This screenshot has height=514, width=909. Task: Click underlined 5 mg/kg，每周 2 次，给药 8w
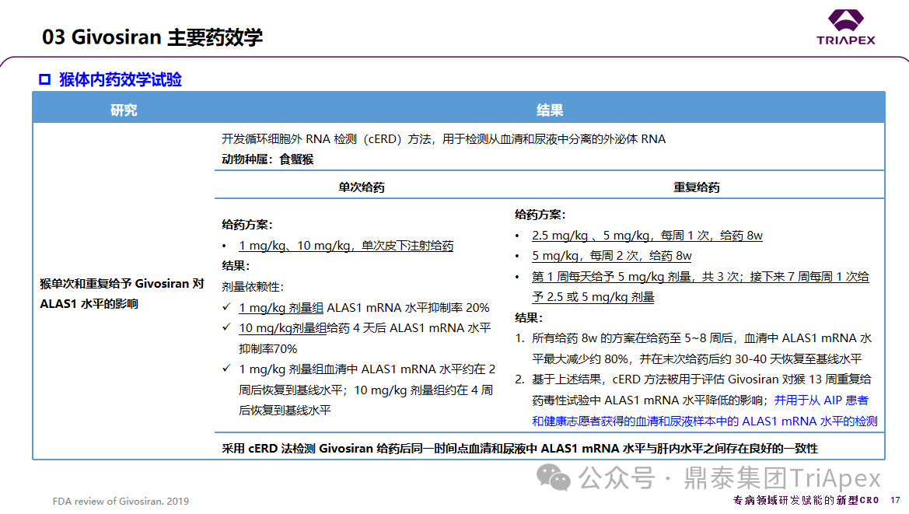click(x=611, y=256)
